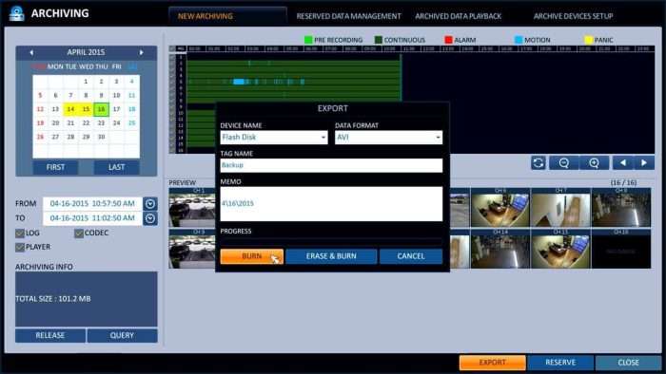Toggle the LOG checkbox
The height and width of the screenshot is (374, 666).
(x=20, y=233)
